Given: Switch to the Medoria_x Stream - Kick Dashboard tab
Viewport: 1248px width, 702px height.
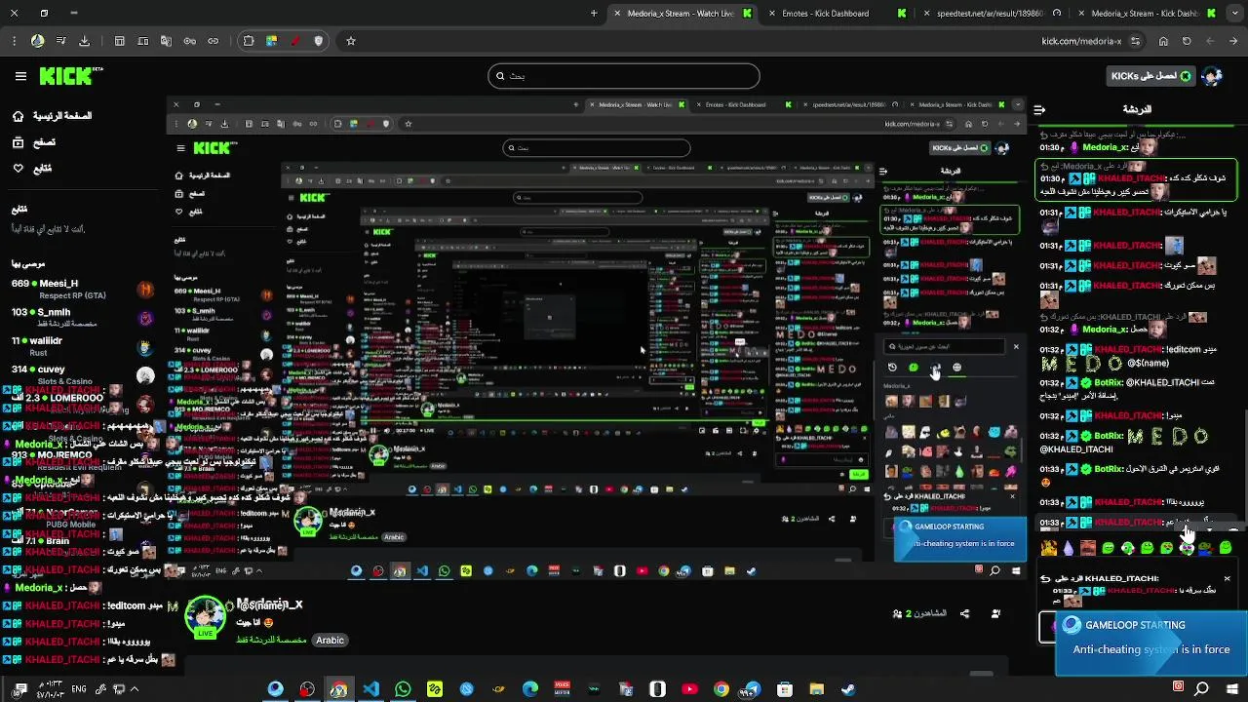Looking at the screenshot, I should point(1147,14).
